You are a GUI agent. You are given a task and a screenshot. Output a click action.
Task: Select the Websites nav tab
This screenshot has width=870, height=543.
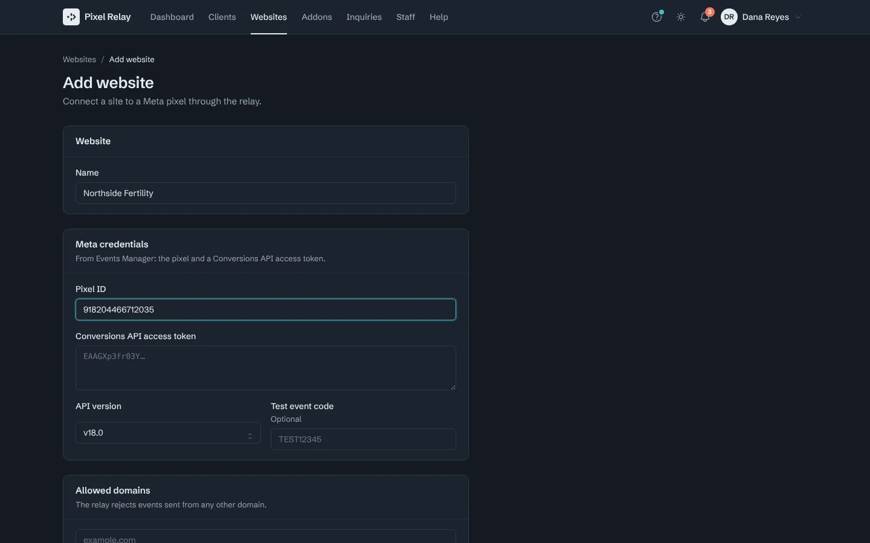(x=269, y=17)
